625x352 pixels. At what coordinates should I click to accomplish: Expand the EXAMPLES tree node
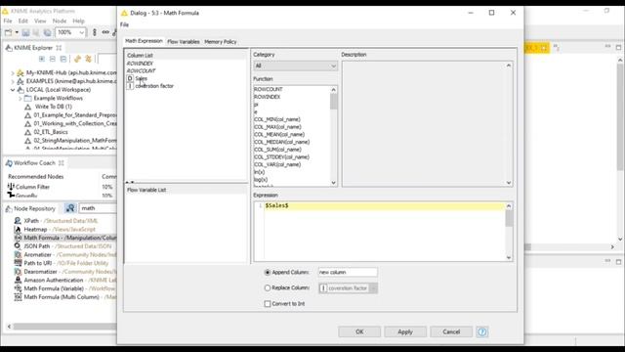[x=13, y=81]
